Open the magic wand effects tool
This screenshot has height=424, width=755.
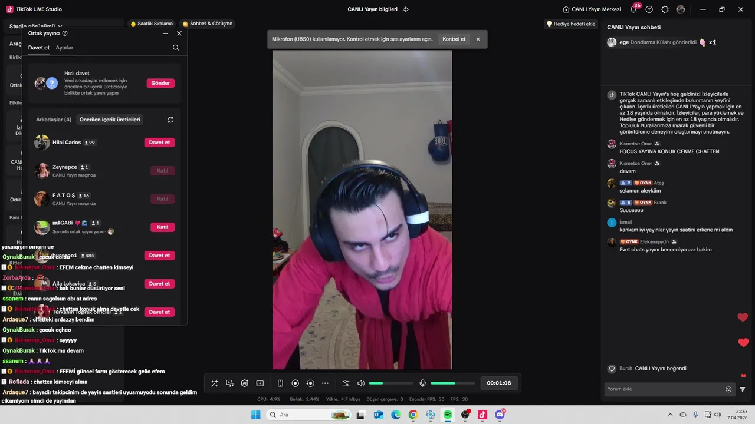coord(215,383)
